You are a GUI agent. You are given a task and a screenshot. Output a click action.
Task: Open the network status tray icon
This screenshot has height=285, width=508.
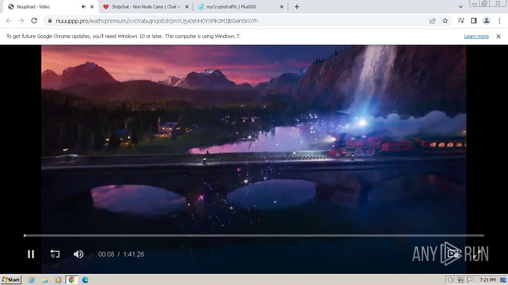[x=460, y=280]
